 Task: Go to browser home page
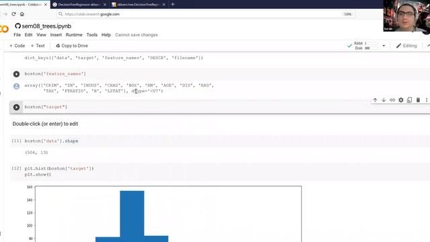(x=22, y=14)
